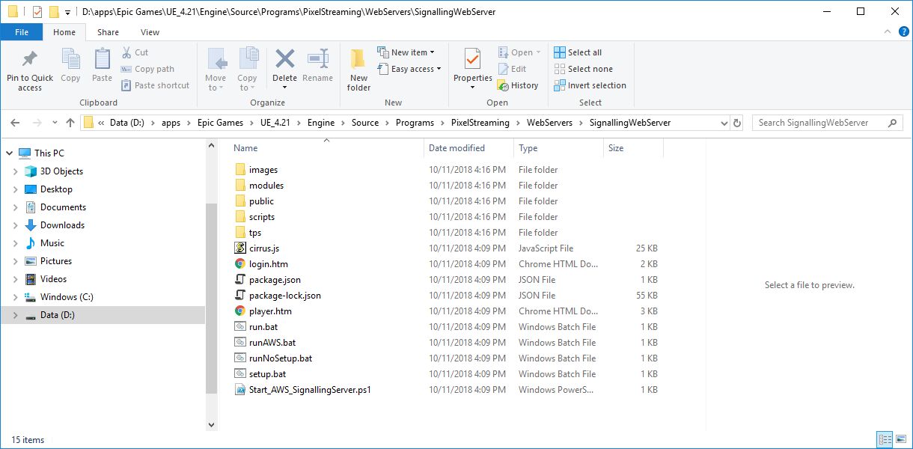Open the Share tab
The image size is (913, 449).
click(x=108, y=32)
